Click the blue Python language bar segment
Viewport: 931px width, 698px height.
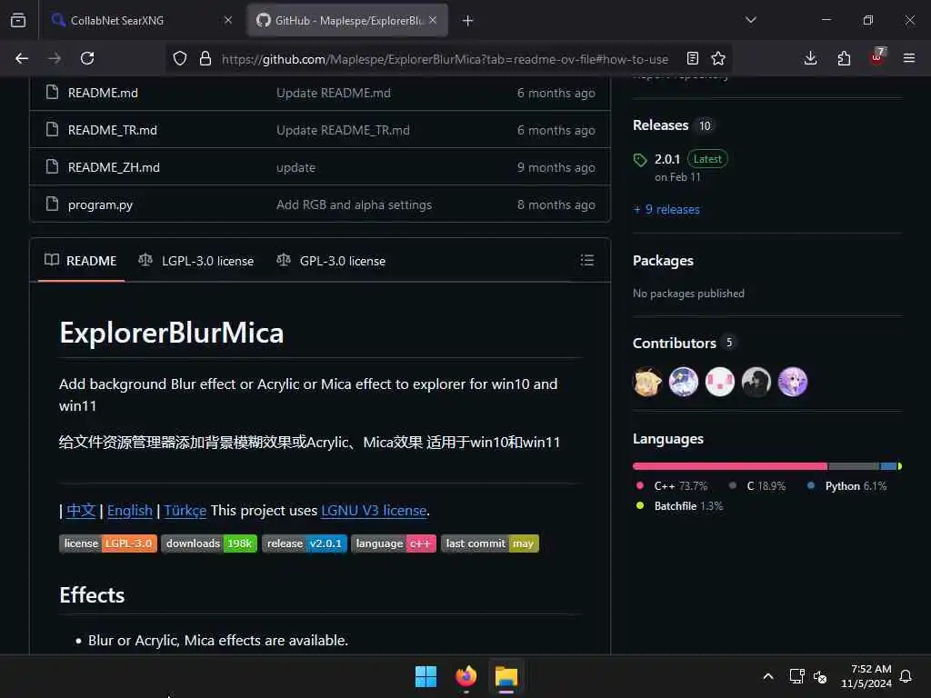click(x=888, y=466)
